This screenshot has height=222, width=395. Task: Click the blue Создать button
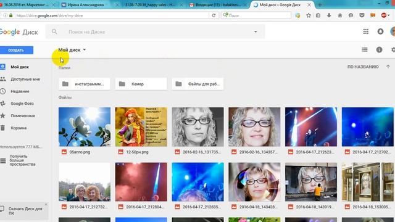(16, 50)
